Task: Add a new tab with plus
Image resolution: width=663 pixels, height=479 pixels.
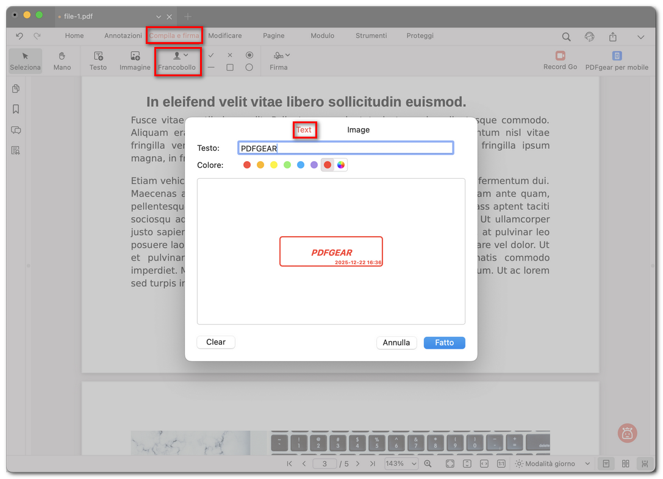Action: 188,17
